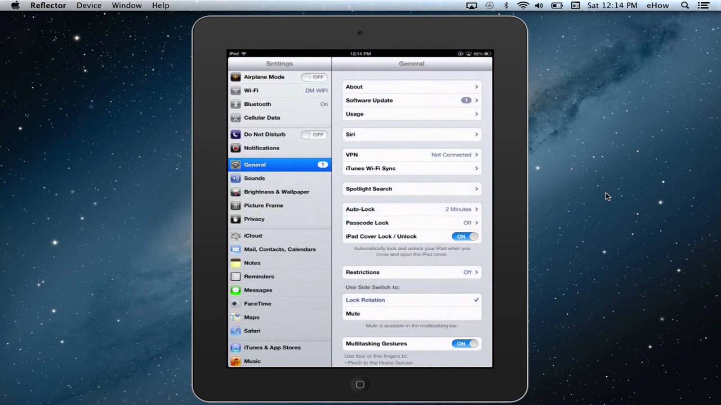Tap the Brightness & Wallpaper icon

235,192
